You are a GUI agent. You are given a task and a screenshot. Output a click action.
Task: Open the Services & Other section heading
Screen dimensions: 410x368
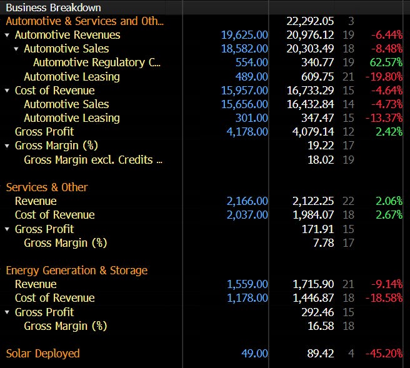click(x=47, y=187)
